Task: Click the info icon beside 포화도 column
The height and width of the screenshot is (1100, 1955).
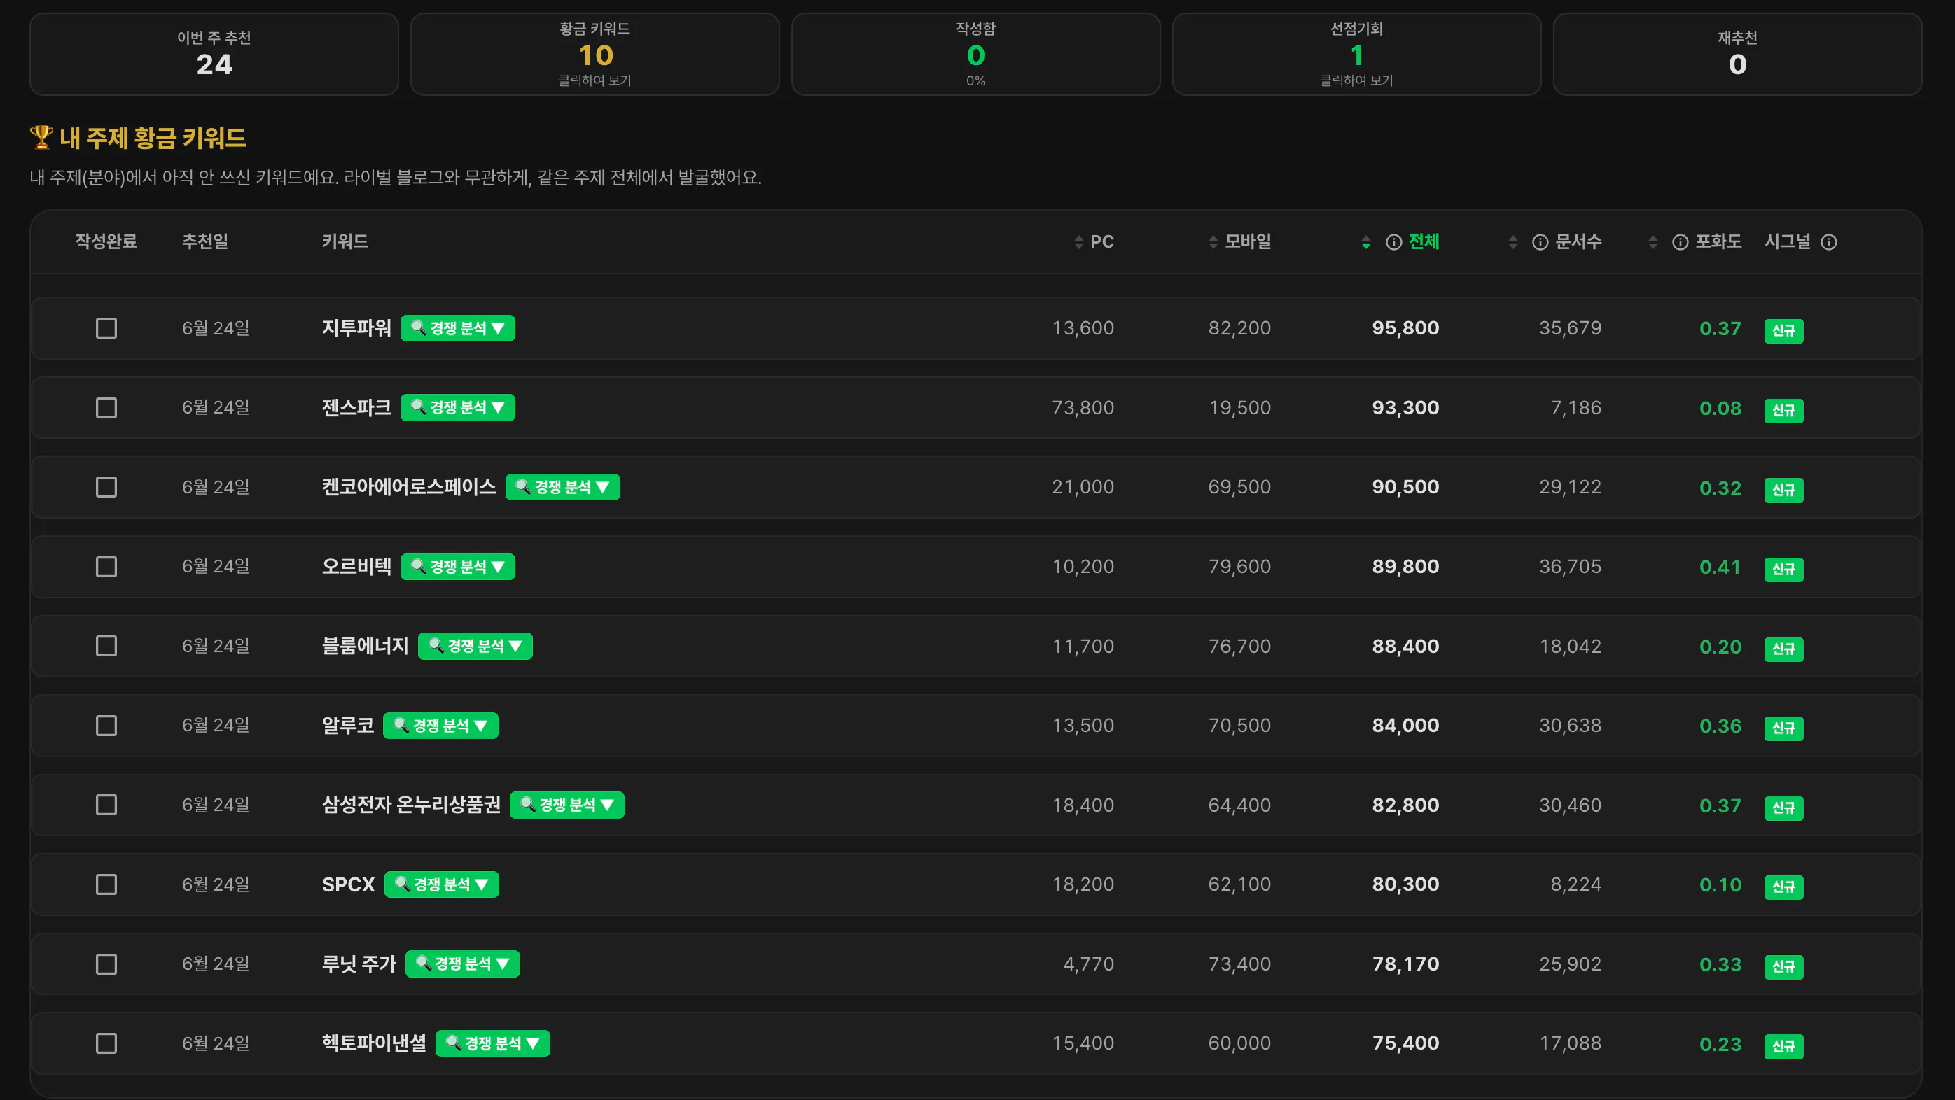Action: pyautogui.click(x=1681, y=242)
